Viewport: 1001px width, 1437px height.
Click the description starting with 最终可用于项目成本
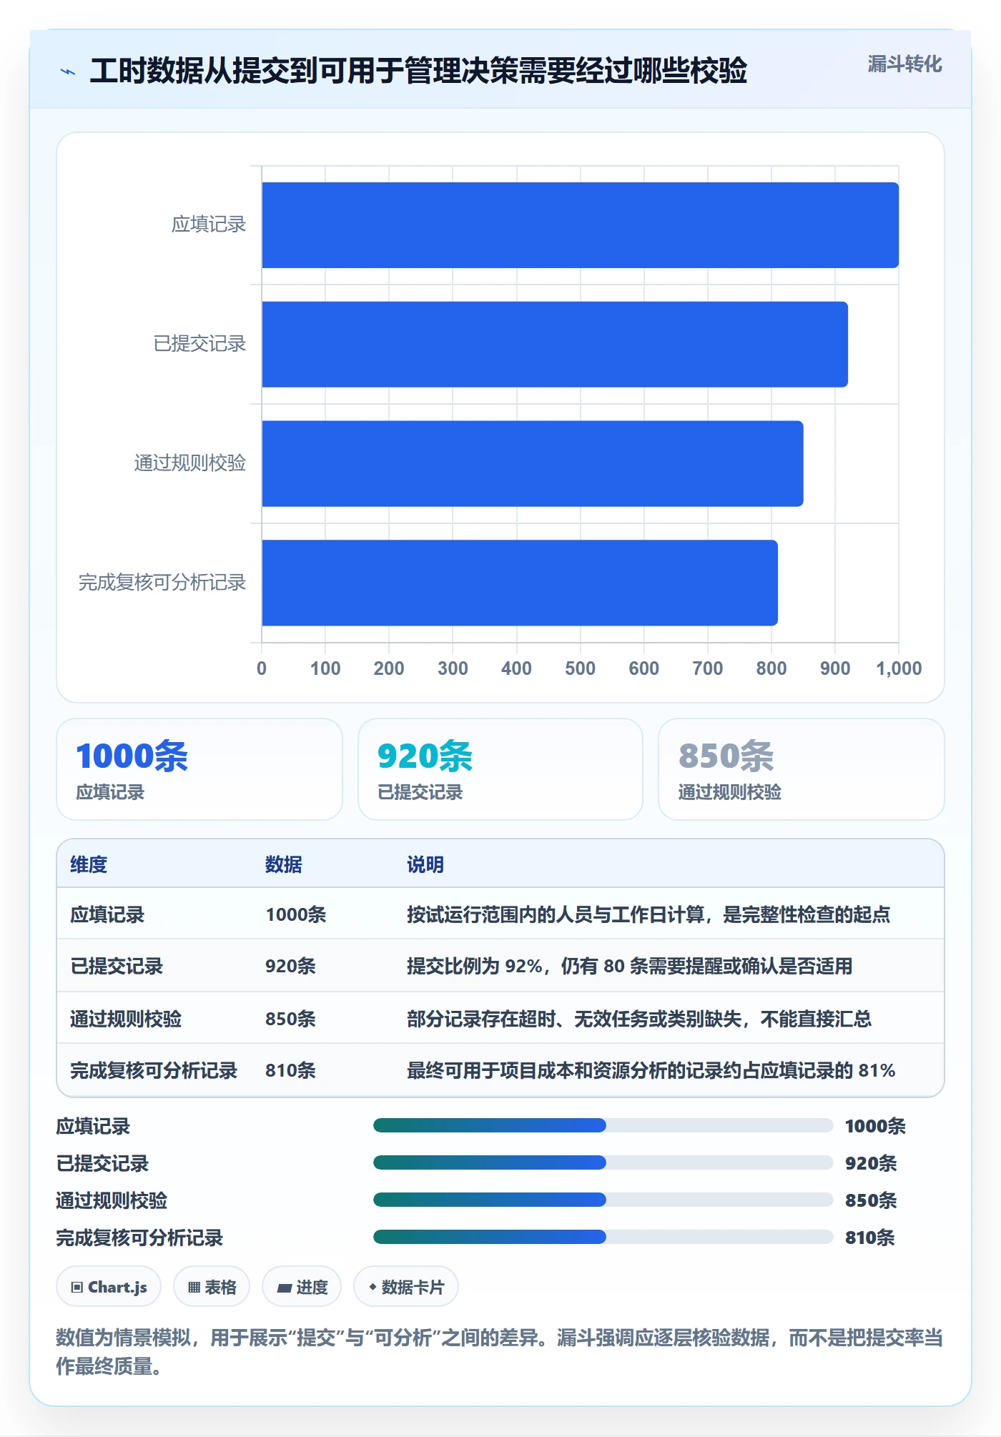click(651, 1070)
